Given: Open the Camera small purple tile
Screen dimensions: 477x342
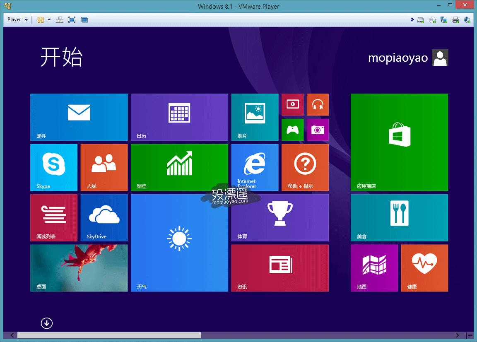Looking at the screenshot, I should tap(318, 130).
